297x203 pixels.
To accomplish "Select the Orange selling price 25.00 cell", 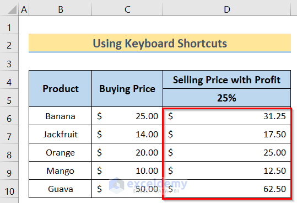I will [226, 152].
